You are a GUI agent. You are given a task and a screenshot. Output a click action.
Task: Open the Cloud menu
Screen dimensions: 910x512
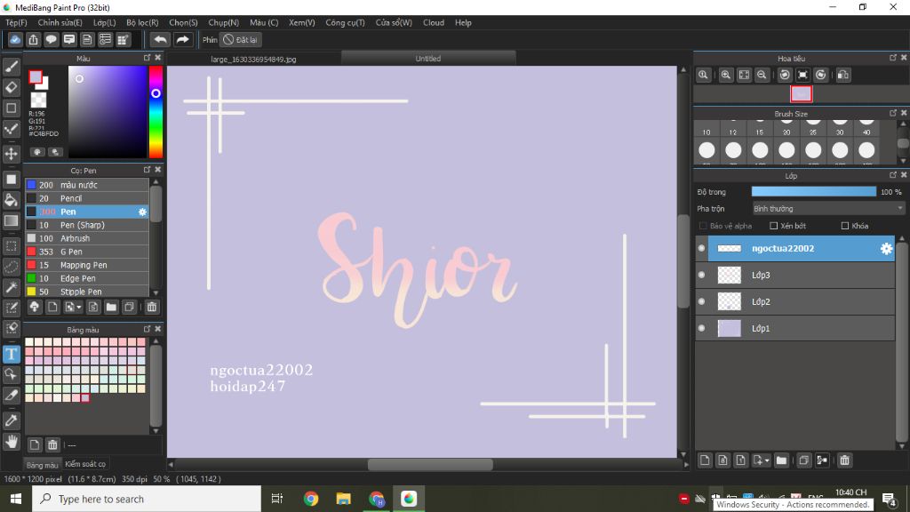[x=434, y=22]
